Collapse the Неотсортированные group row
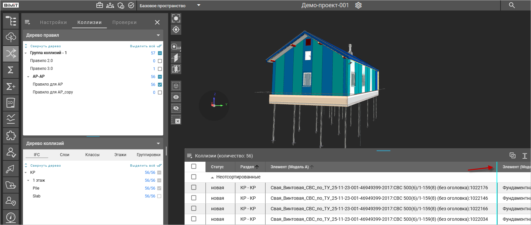531x225 pixels. click(212, 177)
